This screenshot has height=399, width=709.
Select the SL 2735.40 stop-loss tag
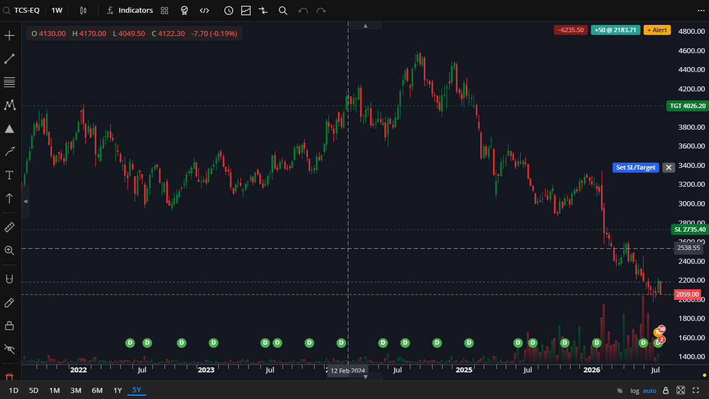click(690, 229)
